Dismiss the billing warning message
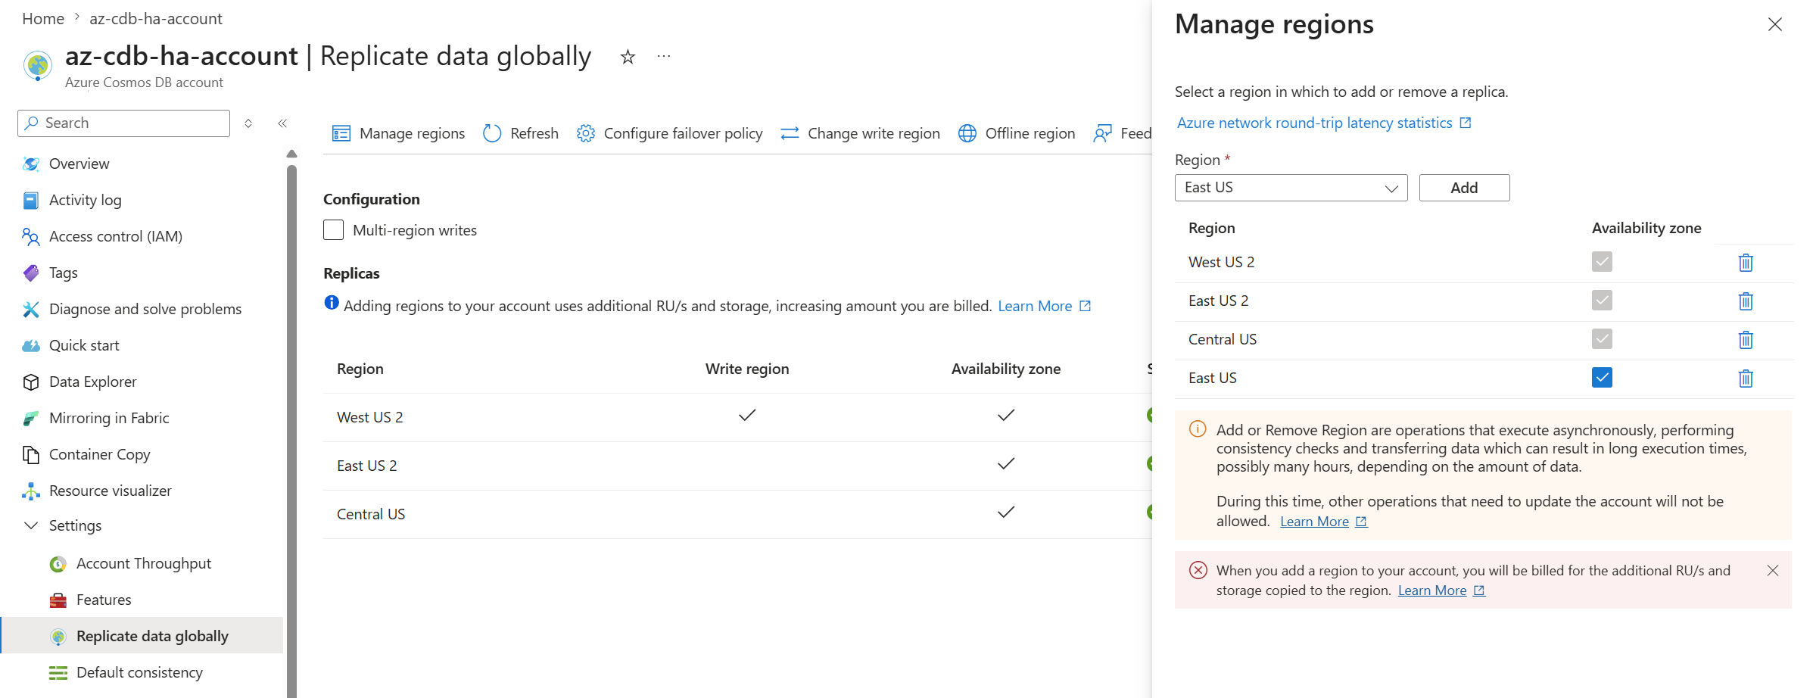 pyautogui.click(x=1773, y=571)
